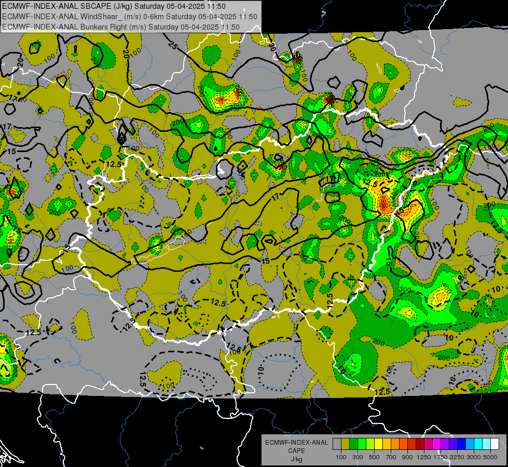Click the 300 legend scale value
The width and height of the screenshot is (508, 467).
point(358,457)
